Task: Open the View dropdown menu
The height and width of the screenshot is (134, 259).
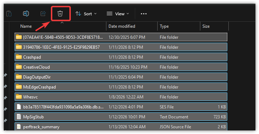Action: 118,14
